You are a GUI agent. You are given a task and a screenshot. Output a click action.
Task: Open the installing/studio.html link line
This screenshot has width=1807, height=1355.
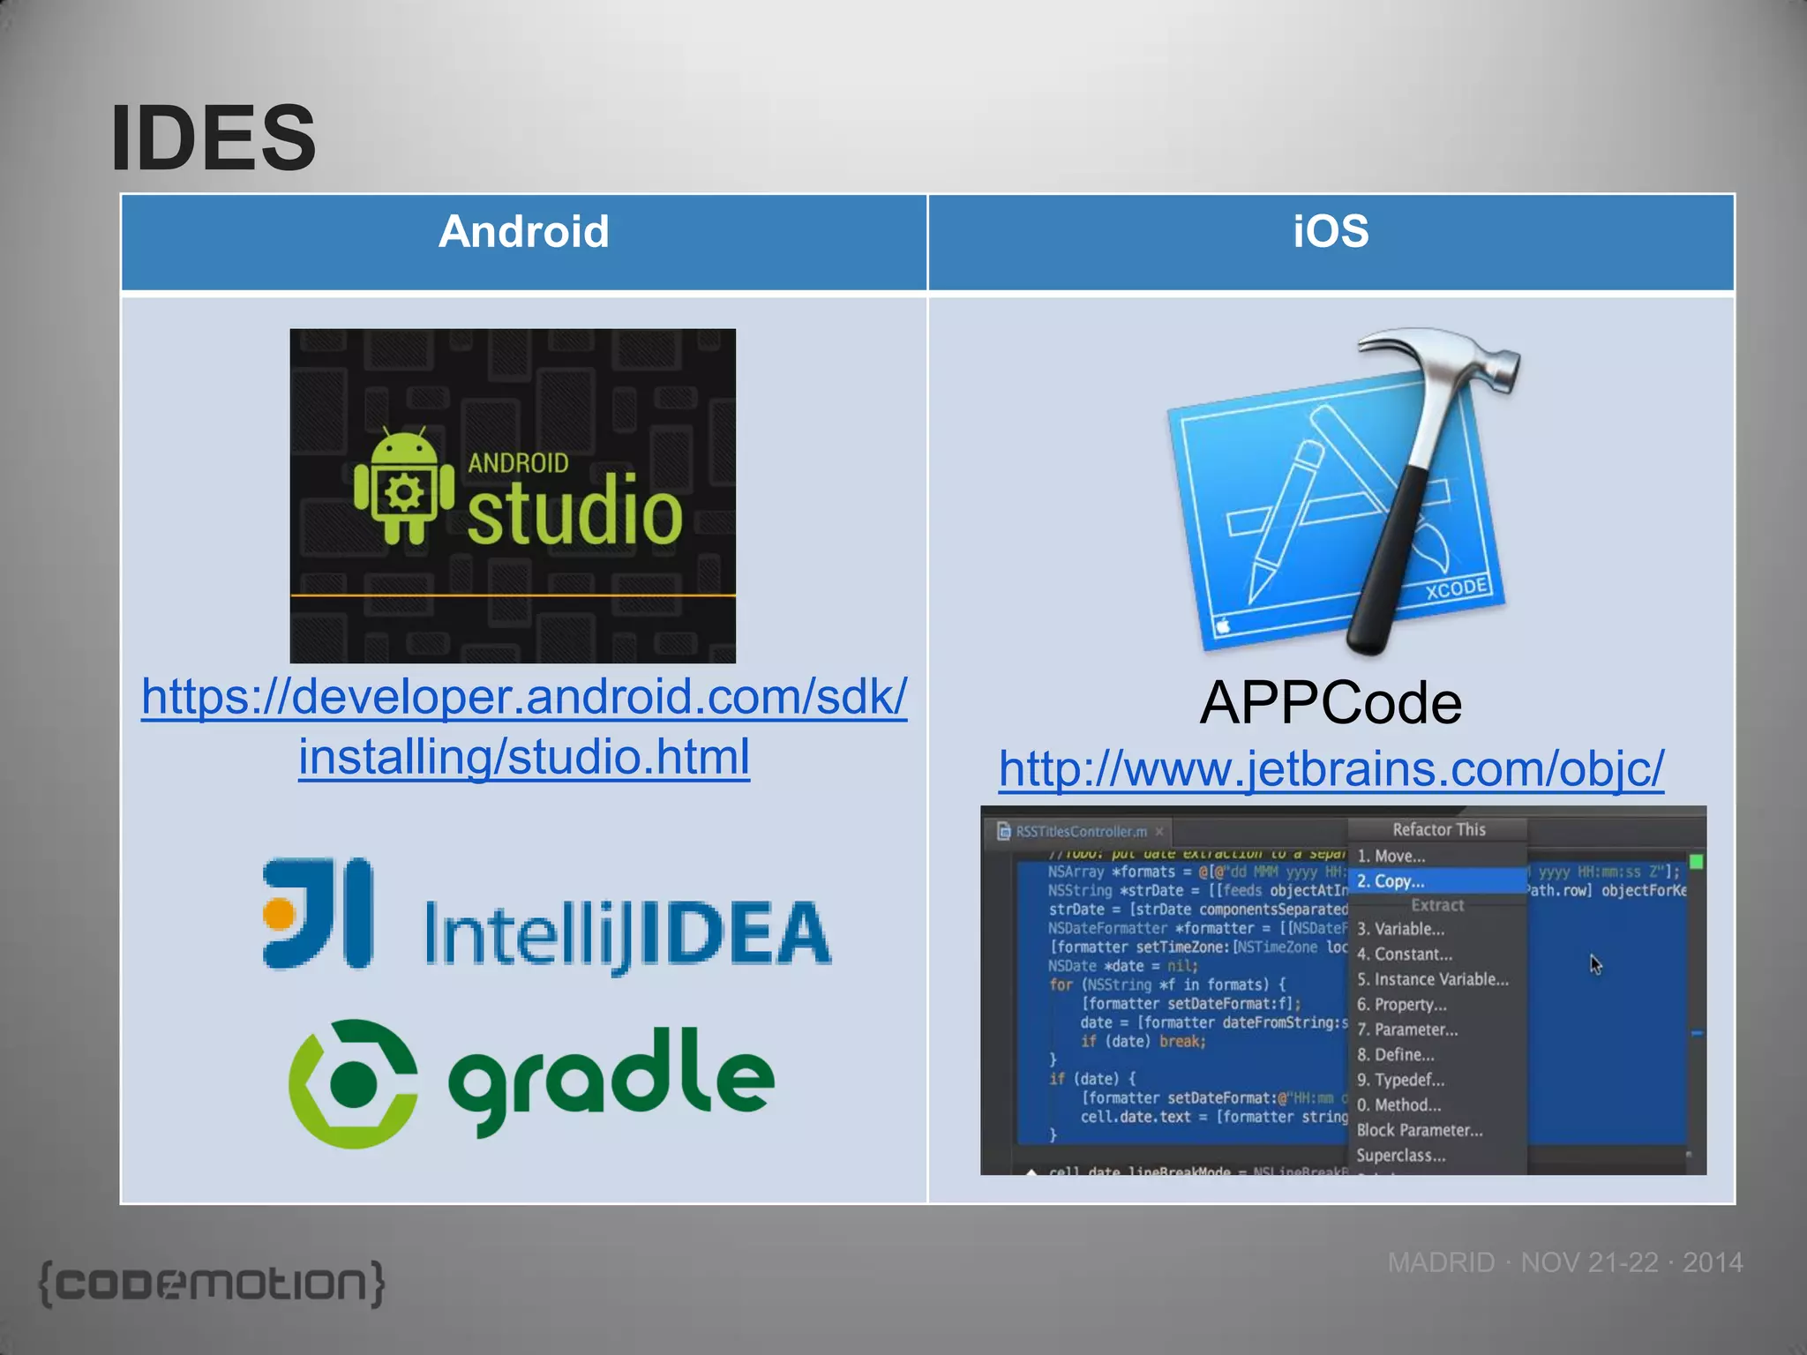click(x=524, y=757)
